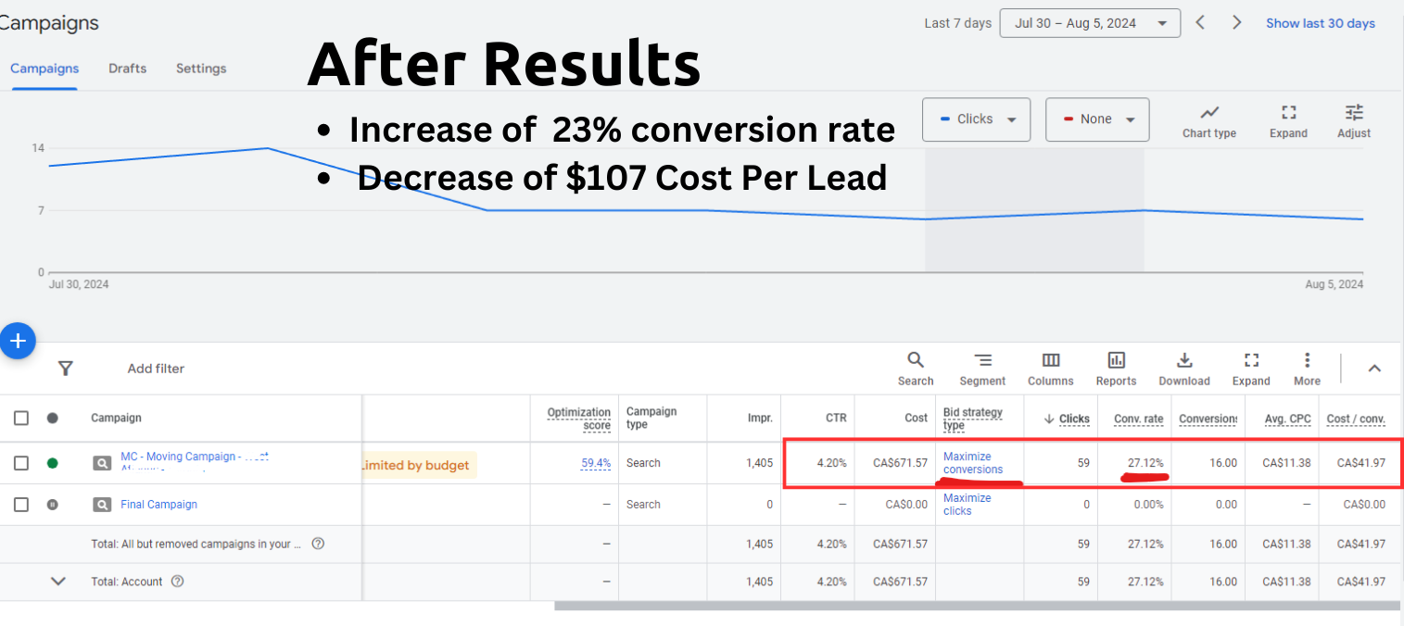Sort by the Campaign type column header

pos(651,419)
